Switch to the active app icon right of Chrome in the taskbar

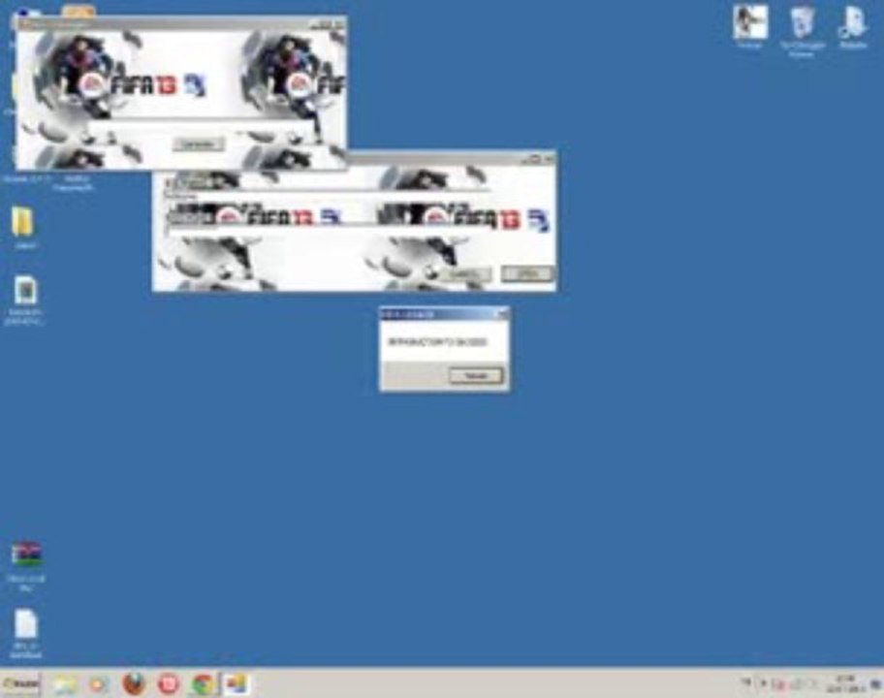point(236,683)
